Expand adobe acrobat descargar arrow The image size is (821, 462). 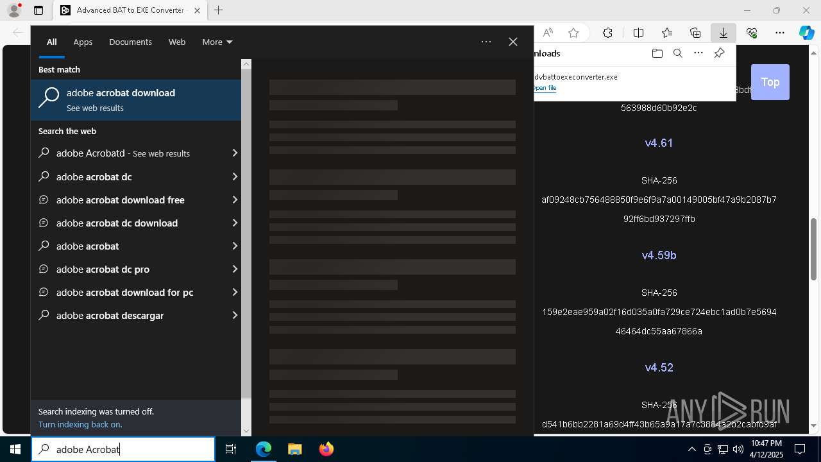click(235, 315)
